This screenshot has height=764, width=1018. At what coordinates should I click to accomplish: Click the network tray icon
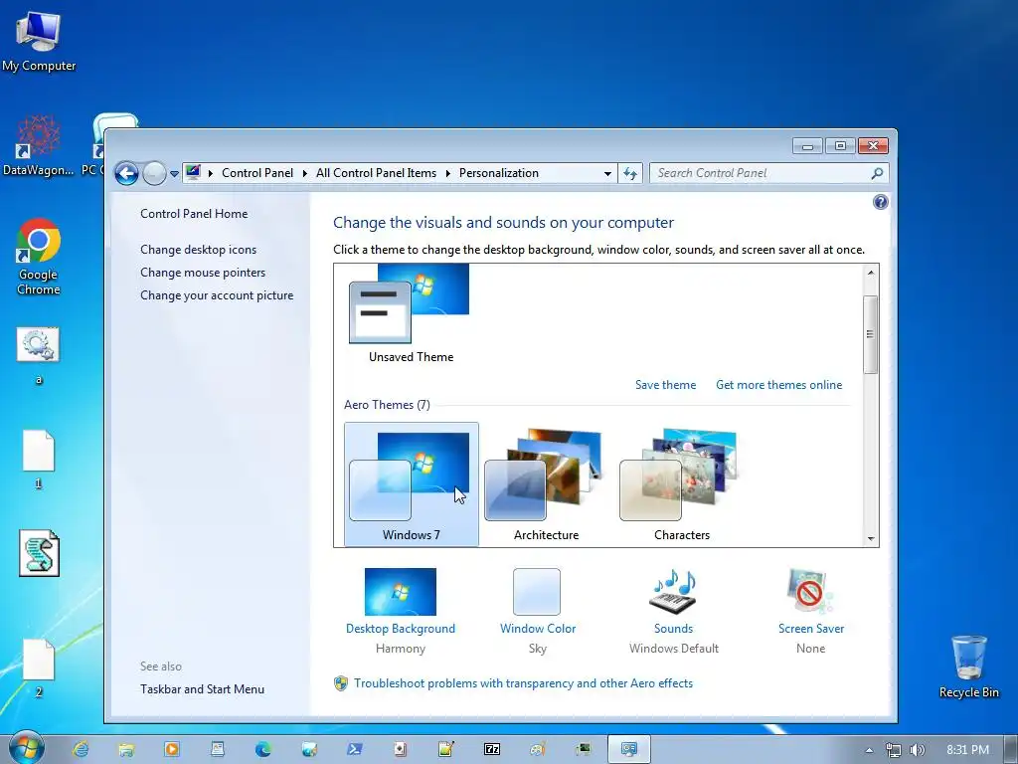coord(894,750)
